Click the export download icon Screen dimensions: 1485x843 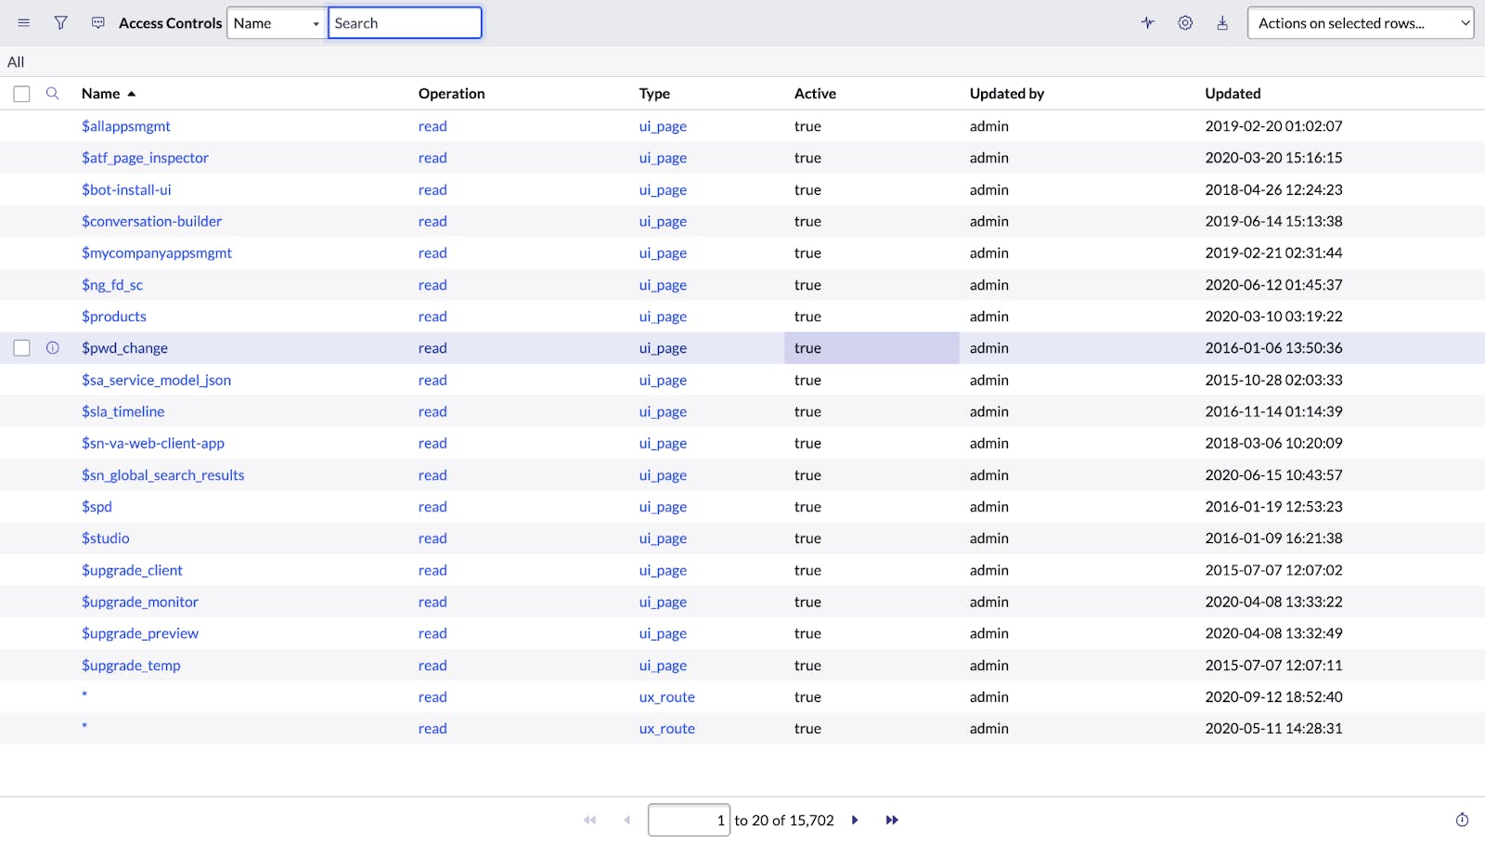(1222, 23)
